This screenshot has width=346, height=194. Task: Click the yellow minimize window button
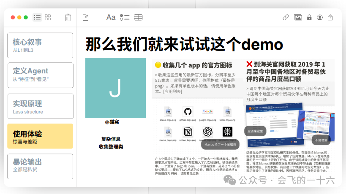(19, 17)
